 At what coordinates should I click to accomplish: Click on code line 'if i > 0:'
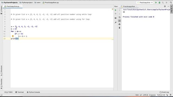pos(19,34)
